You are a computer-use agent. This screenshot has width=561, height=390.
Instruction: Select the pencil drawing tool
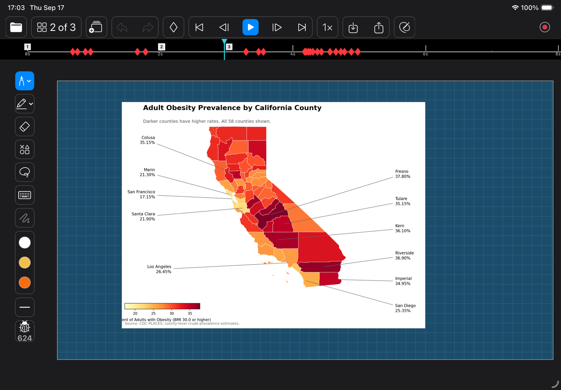pyautogui.click(x=21, y=104)
